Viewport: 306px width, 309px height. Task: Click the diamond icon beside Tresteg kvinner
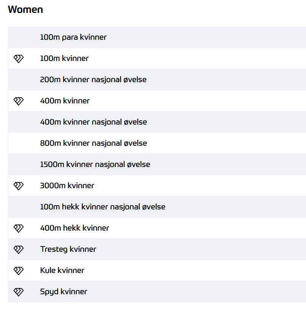(19, 249)
